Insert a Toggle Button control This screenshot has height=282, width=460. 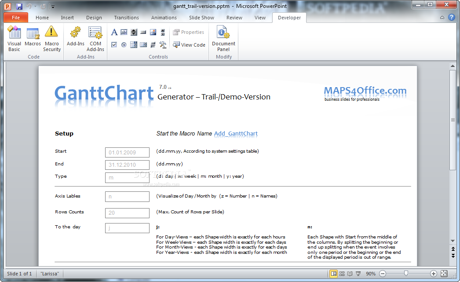153,44
